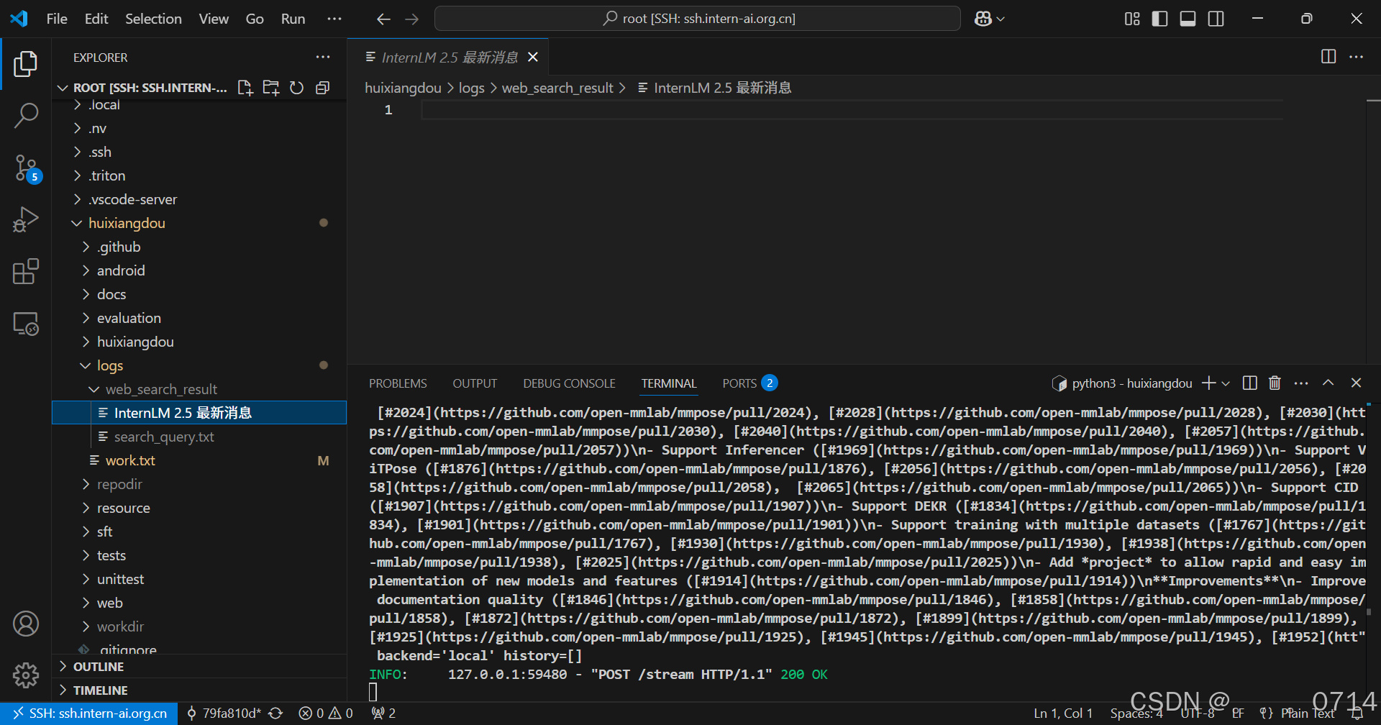Refresh the Explorer file tree

point(296,88)
